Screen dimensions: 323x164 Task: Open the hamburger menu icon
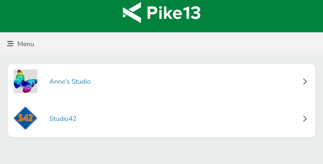11,44
